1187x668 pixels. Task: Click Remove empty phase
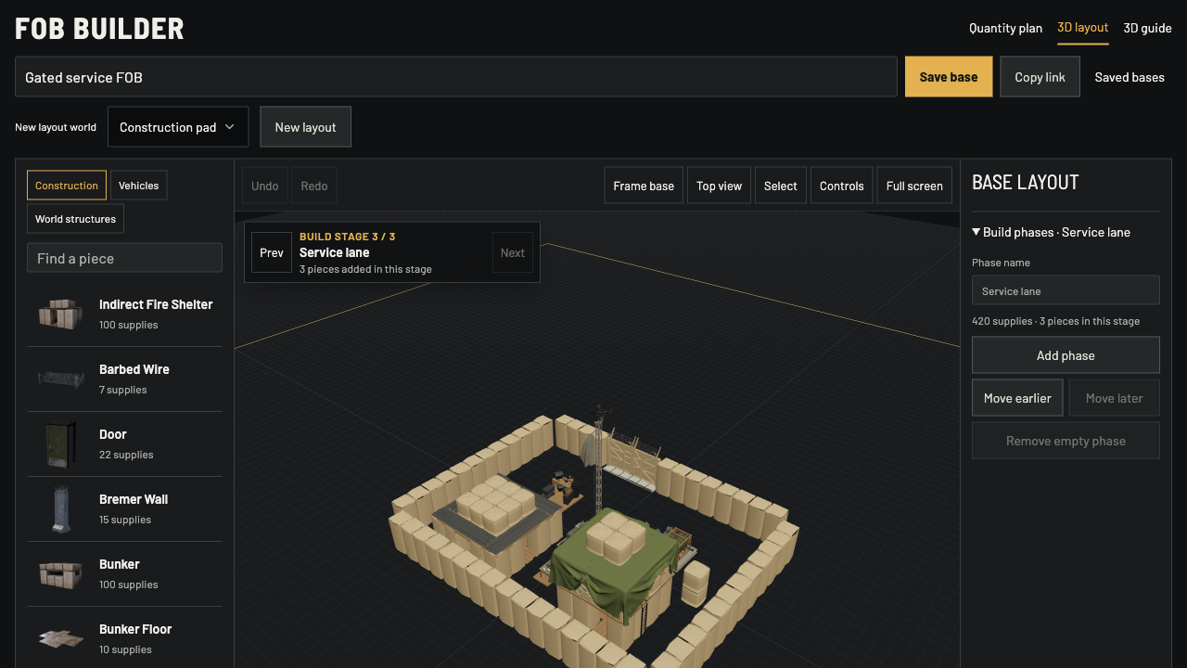pos(1066,441)
